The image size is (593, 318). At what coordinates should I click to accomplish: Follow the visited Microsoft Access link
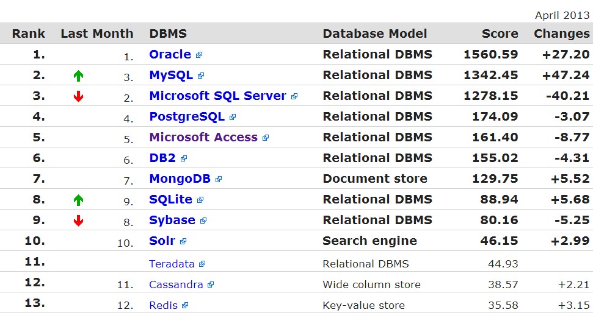[x=203, y=137]
